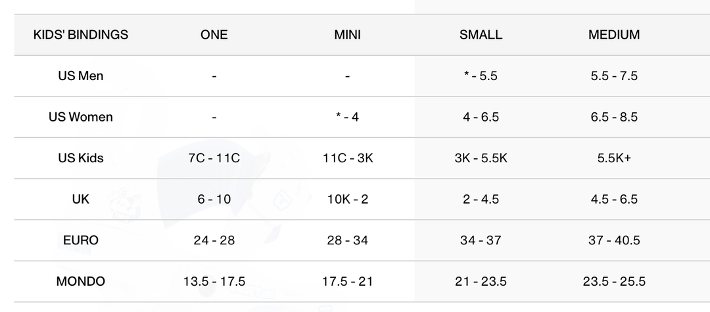Select the US Kids row label
The image size is (710, 312).
(x=80, y=158)
